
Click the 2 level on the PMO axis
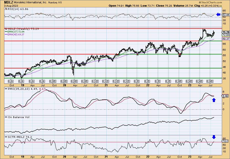(x=223, y=103)
